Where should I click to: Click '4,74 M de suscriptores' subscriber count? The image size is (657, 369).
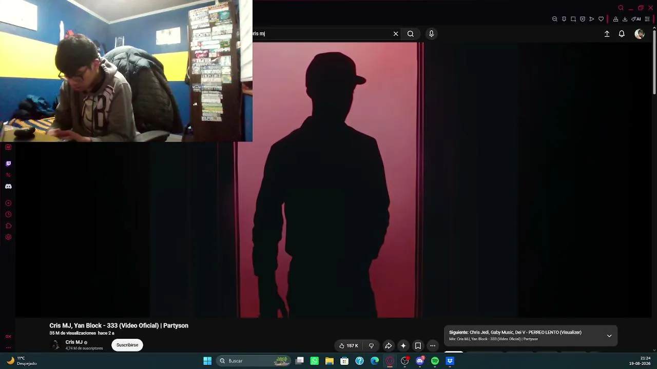point(84,348)
